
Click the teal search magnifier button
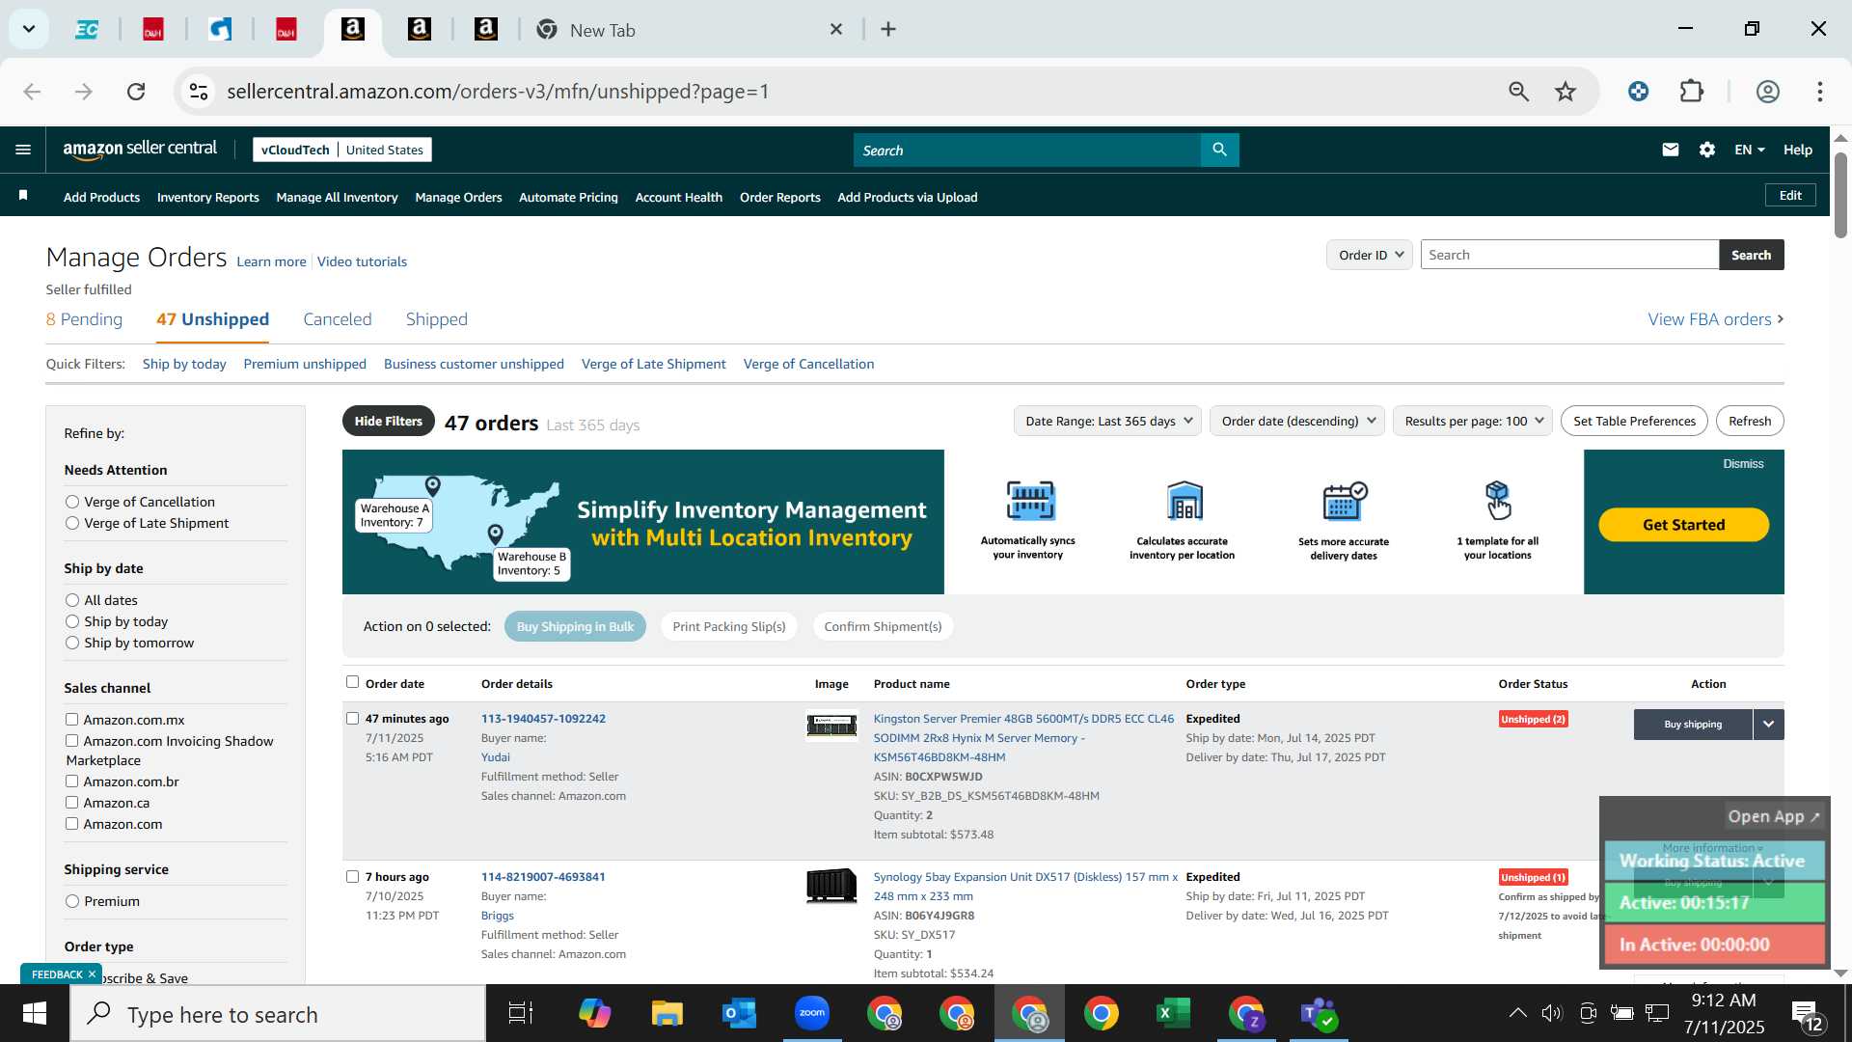pos(1219,150)
